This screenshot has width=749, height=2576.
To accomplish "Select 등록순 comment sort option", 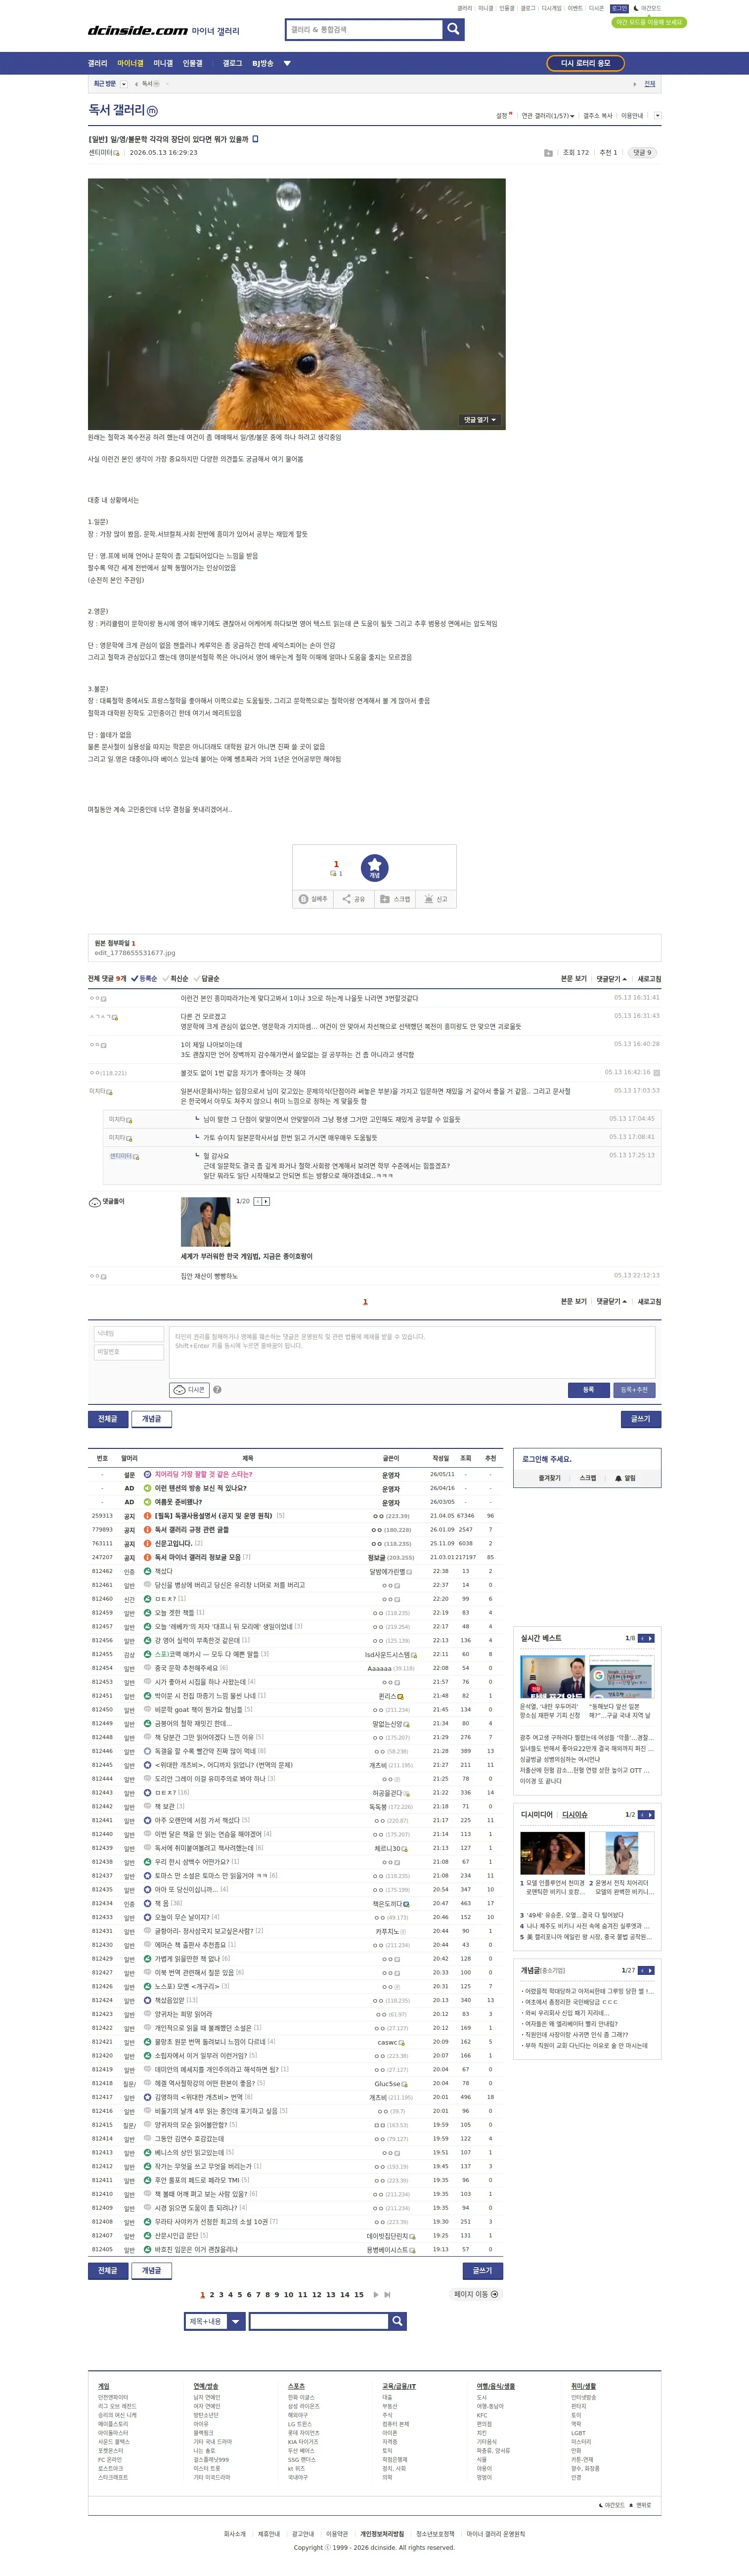I will coord(145,979).
